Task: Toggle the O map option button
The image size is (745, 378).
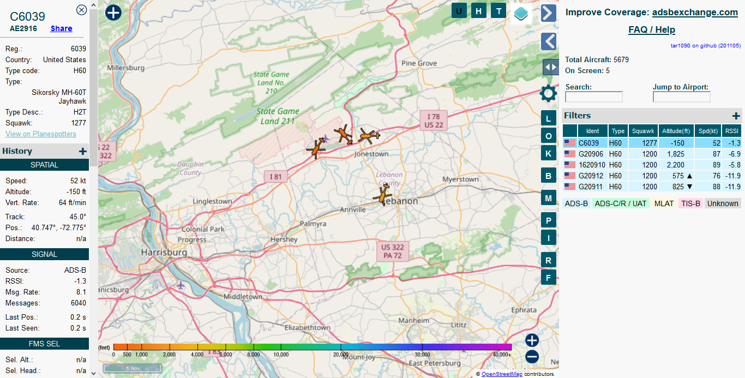Action: [x=549, y=136]
